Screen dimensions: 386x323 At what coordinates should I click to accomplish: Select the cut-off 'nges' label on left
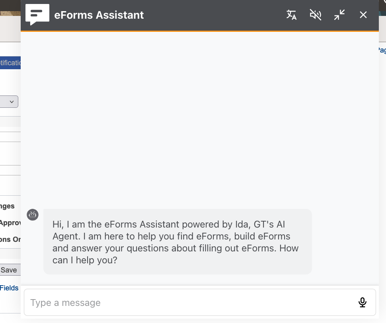8,206
